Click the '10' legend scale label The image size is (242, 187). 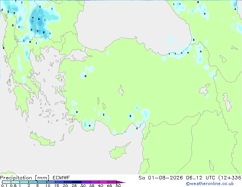pos(48,185)
